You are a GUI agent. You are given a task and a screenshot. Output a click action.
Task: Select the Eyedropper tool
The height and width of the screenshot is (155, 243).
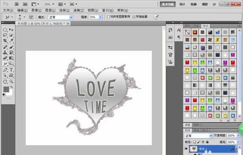tap(11, 40)
